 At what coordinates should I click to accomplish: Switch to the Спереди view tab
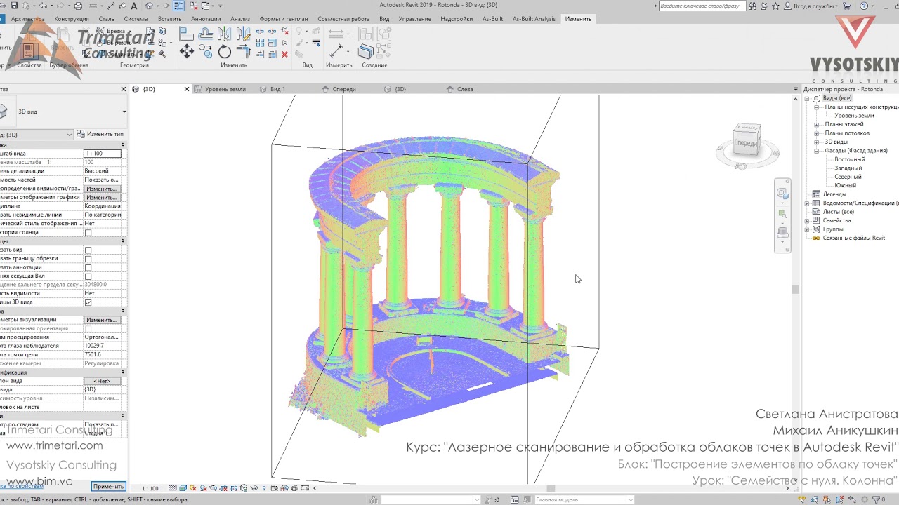344,89
